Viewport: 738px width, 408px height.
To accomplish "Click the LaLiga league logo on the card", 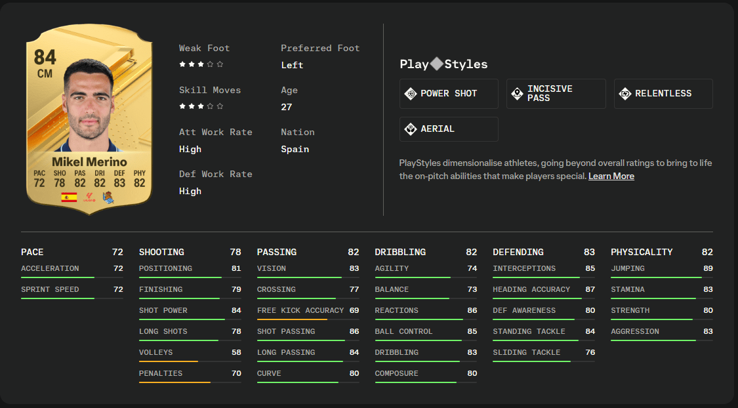I will [89, 197].
